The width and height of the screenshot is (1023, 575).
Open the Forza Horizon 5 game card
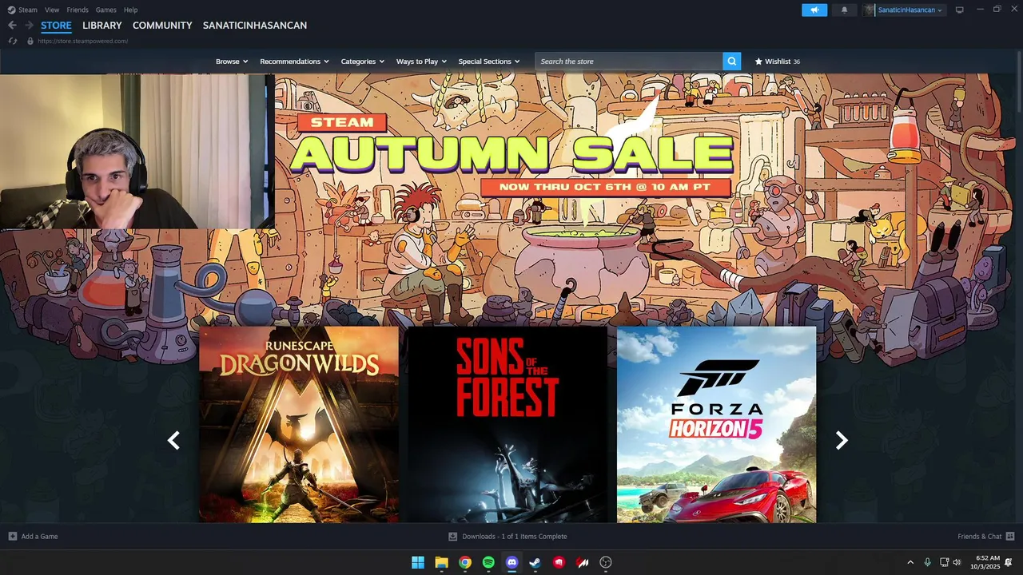716,424
